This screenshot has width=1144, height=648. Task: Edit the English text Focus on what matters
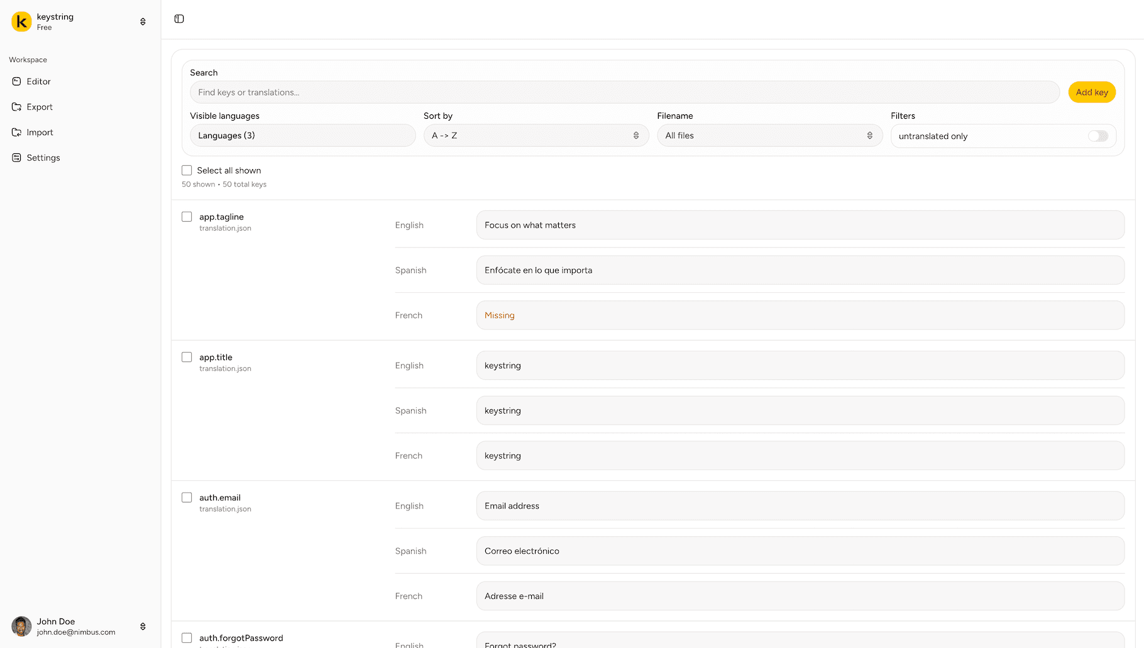[800, 224]
